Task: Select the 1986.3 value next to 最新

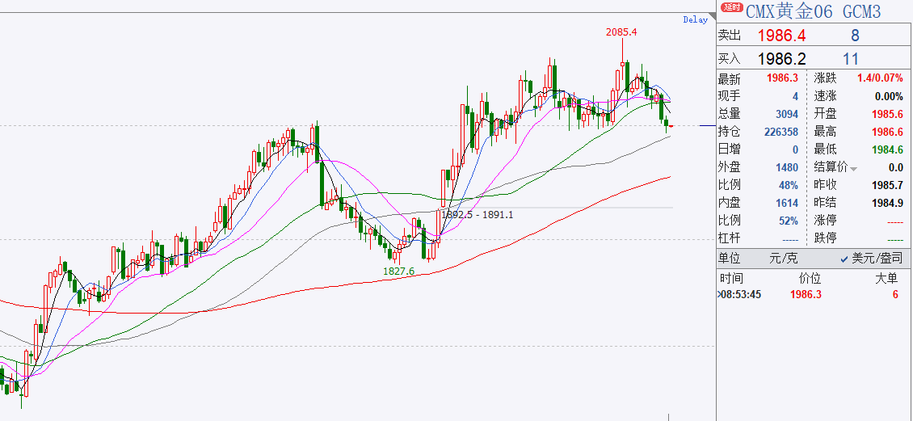Action: click(781, 78)
